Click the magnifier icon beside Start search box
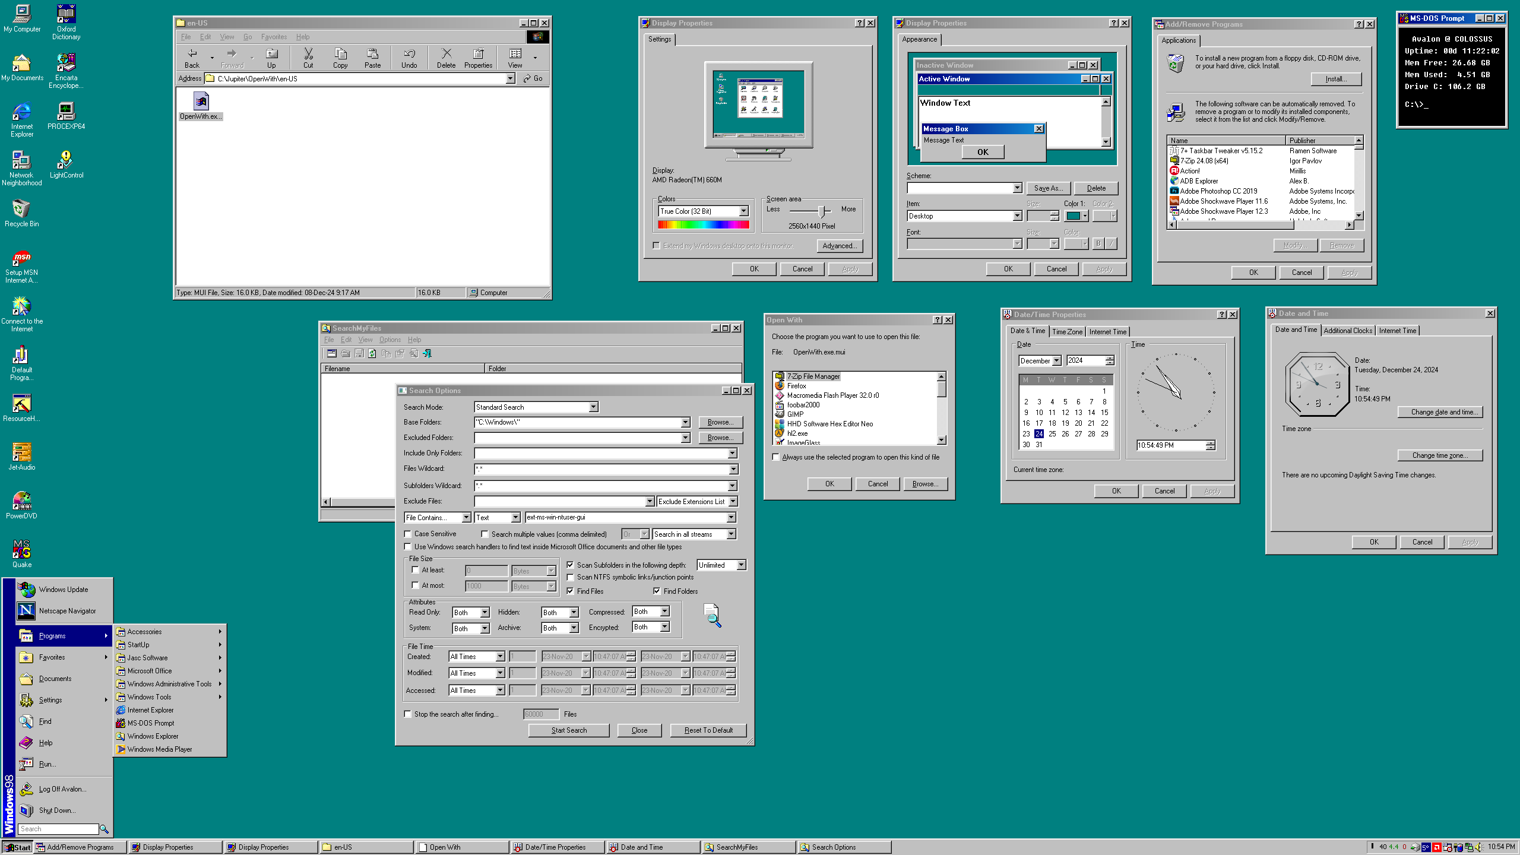Viewport: 1520px width, 855px height. 104,829
